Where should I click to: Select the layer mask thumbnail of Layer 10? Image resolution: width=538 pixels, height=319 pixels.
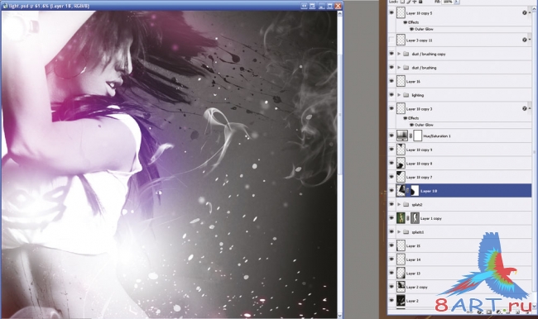(x=415, y=191)
